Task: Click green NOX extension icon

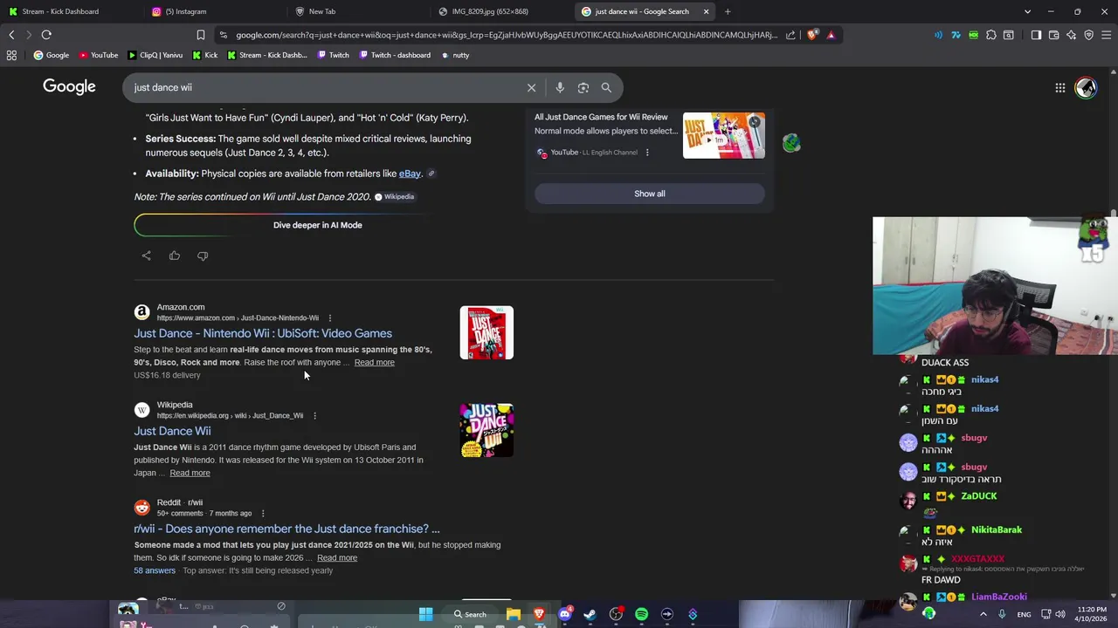Action: pos(973,35)
